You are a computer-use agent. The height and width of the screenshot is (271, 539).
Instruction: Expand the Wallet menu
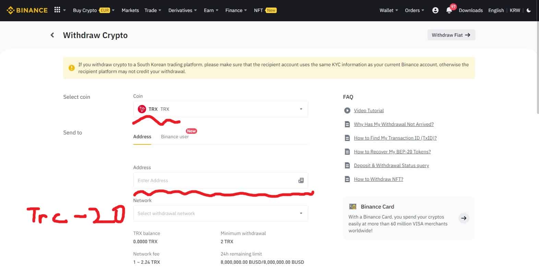388,10
